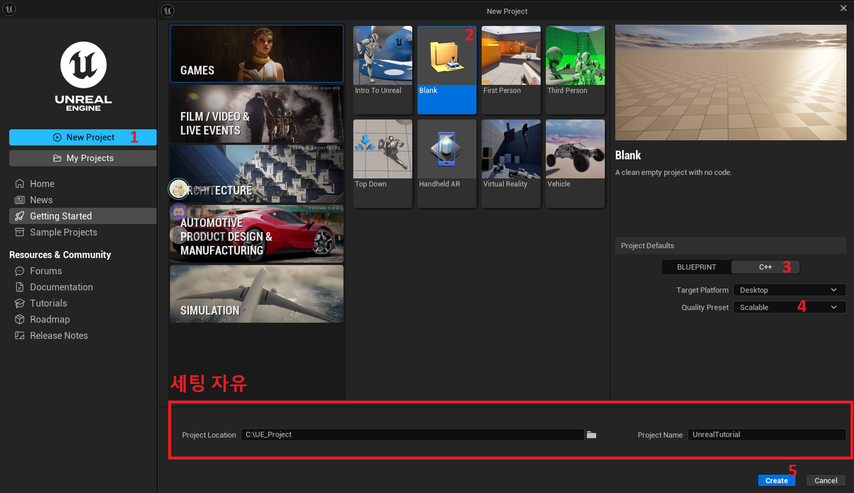Open the Quality Preset dropdown

click(789, 307)
